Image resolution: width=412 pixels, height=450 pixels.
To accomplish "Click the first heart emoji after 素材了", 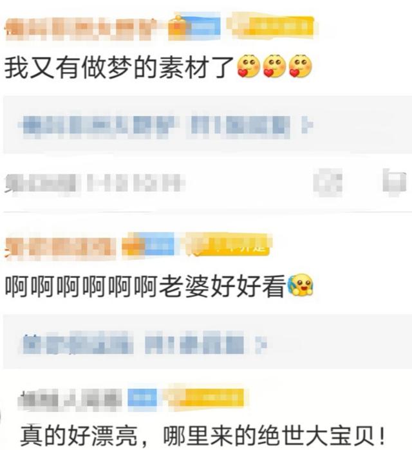I will click(x=248, y=66).
